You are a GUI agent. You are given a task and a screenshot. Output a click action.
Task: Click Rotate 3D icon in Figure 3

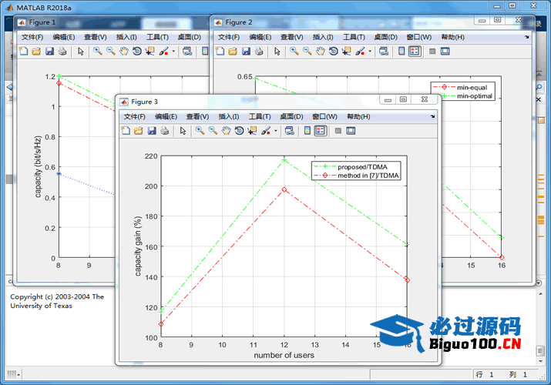pos(240,131)
